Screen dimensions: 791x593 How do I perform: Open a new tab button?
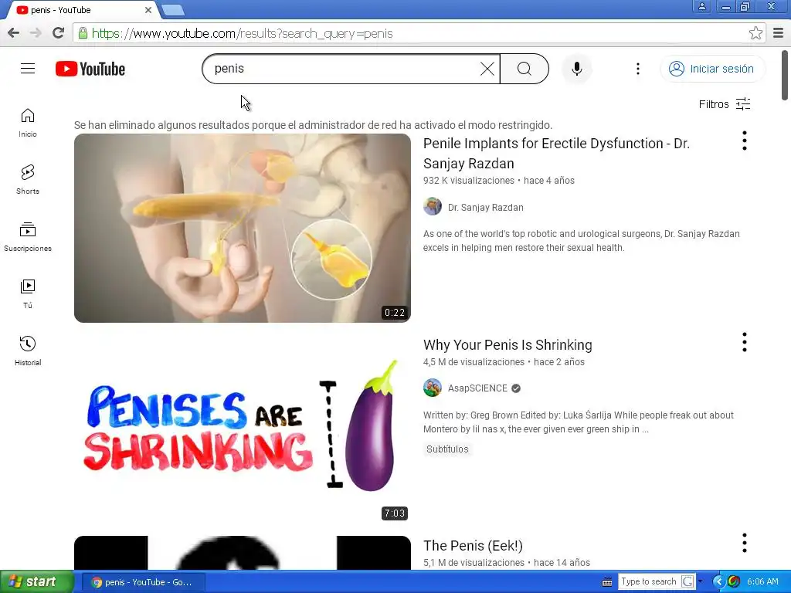coord(173,10)
